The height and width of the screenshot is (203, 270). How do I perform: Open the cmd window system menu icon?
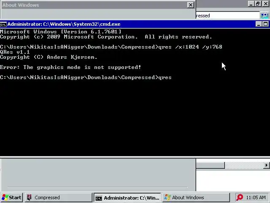[x=3, y=25]
